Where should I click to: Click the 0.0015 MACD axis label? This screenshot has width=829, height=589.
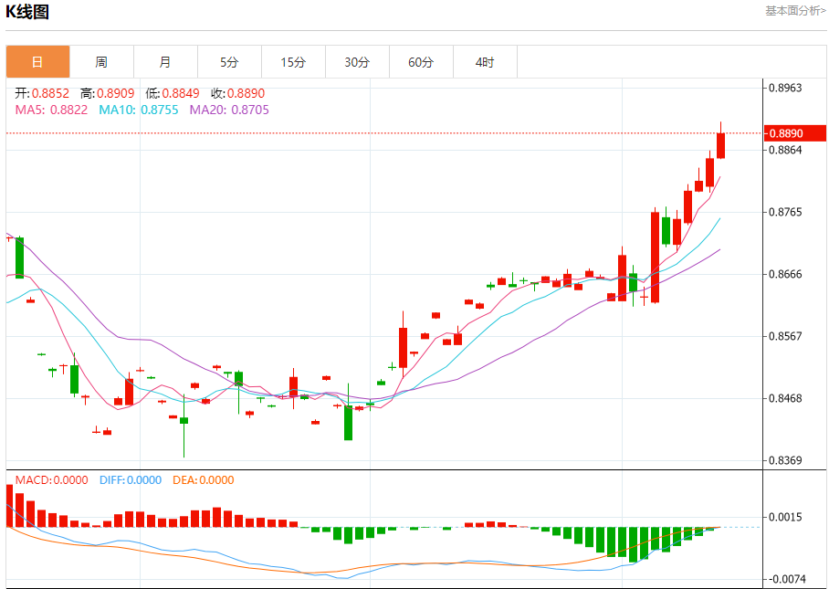tap(785, 517)
